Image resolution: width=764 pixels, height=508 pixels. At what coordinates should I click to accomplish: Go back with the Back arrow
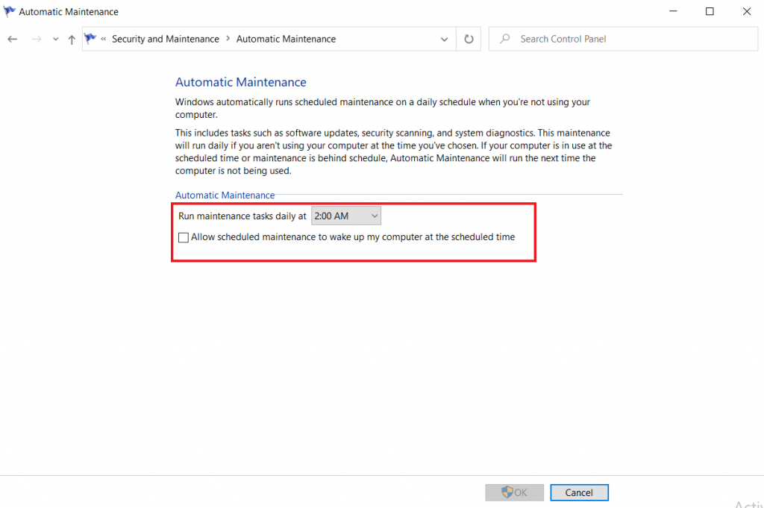(13, 39)
